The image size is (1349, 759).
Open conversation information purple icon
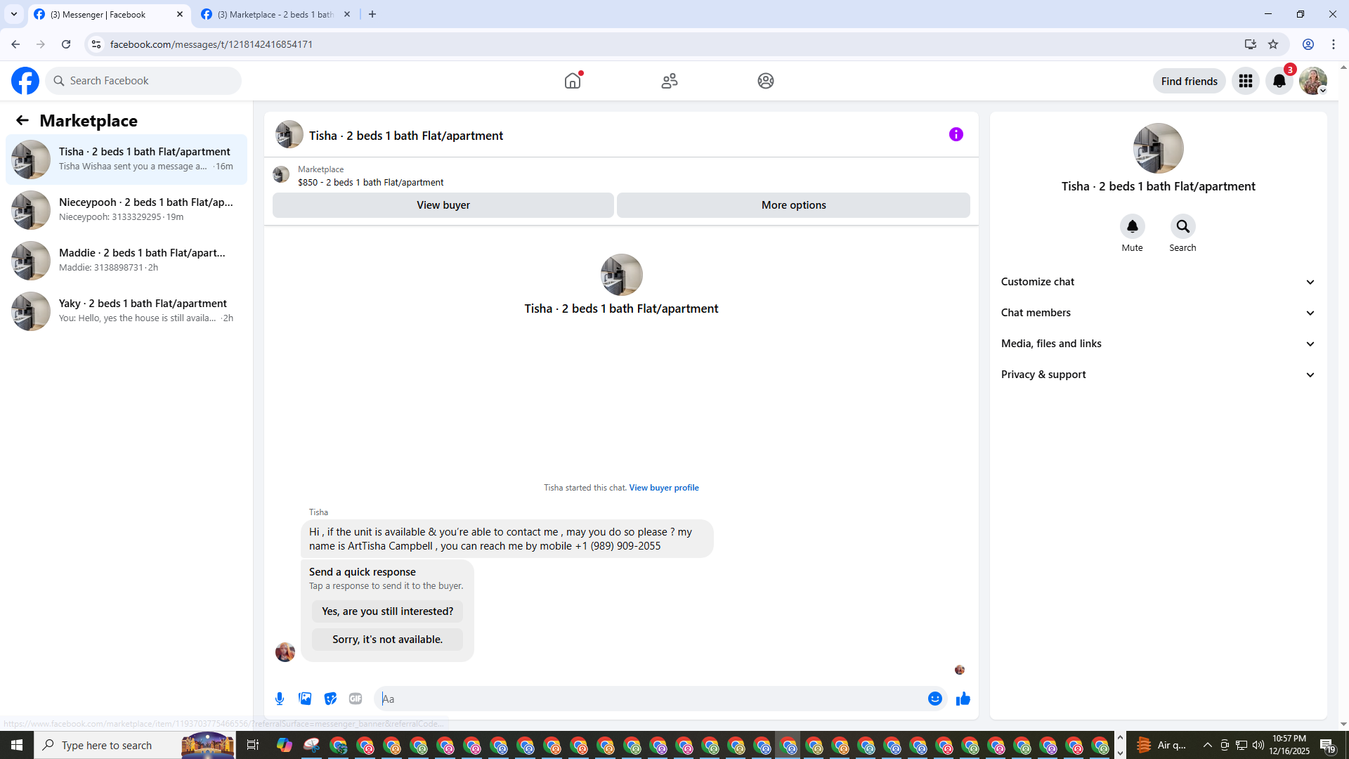[x=956, y=134]
